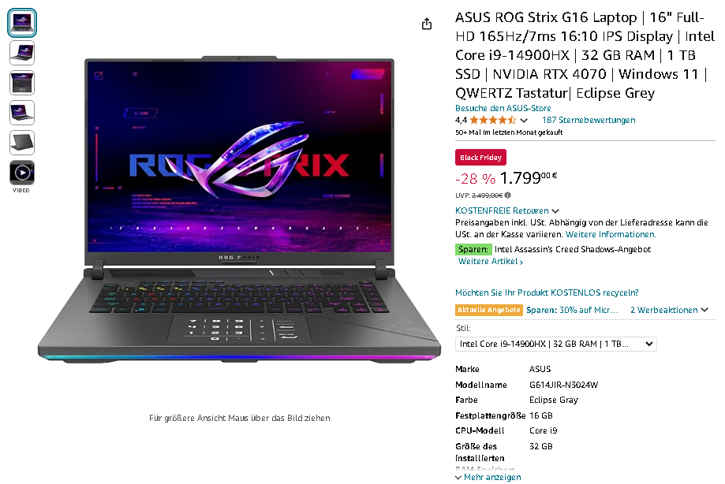Open the 187 Sternebewertungen reviews link

(x=589, y=120)
